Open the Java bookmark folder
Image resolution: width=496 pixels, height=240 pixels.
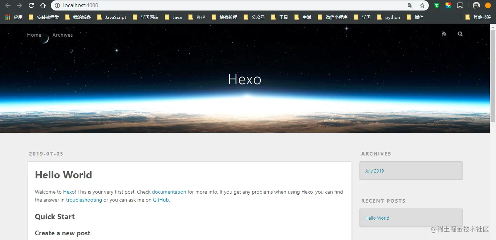pos(173,17)
